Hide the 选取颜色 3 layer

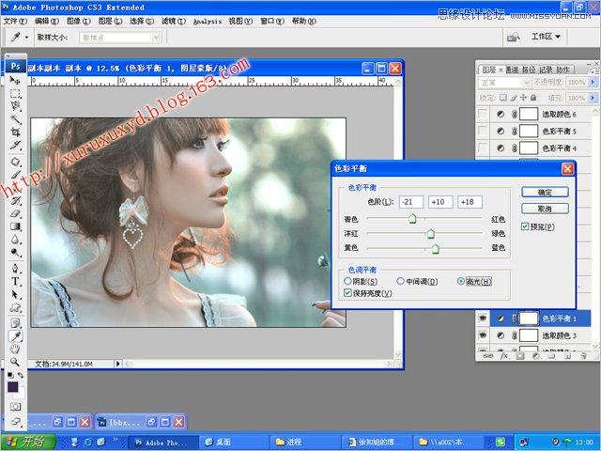(x=483, y=335)
